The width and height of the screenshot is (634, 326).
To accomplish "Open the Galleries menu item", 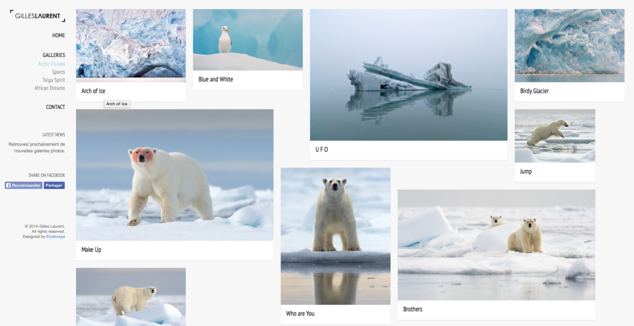I will (54, 55).
